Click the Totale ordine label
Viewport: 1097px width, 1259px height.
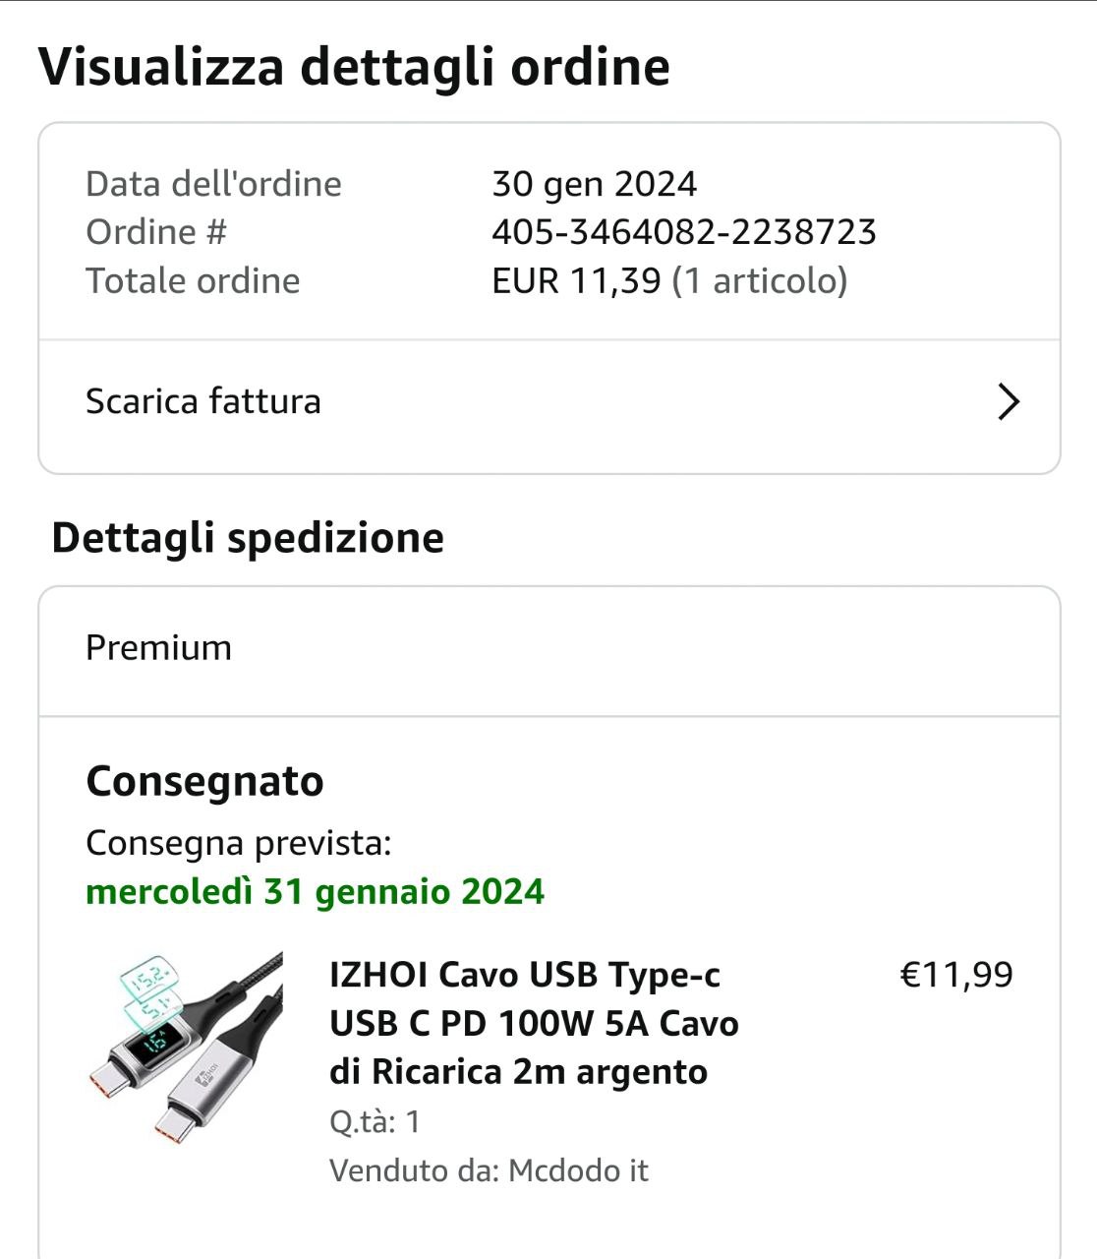tap(193, 281)
